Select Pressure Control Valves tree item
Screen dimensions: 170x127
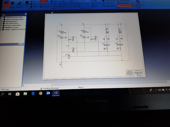click(x=13, y=25)
